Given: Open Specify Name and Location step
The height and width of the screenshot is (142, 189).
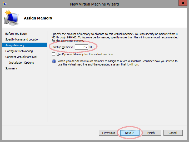Looking at the screenshot, I should coord(22,39).
